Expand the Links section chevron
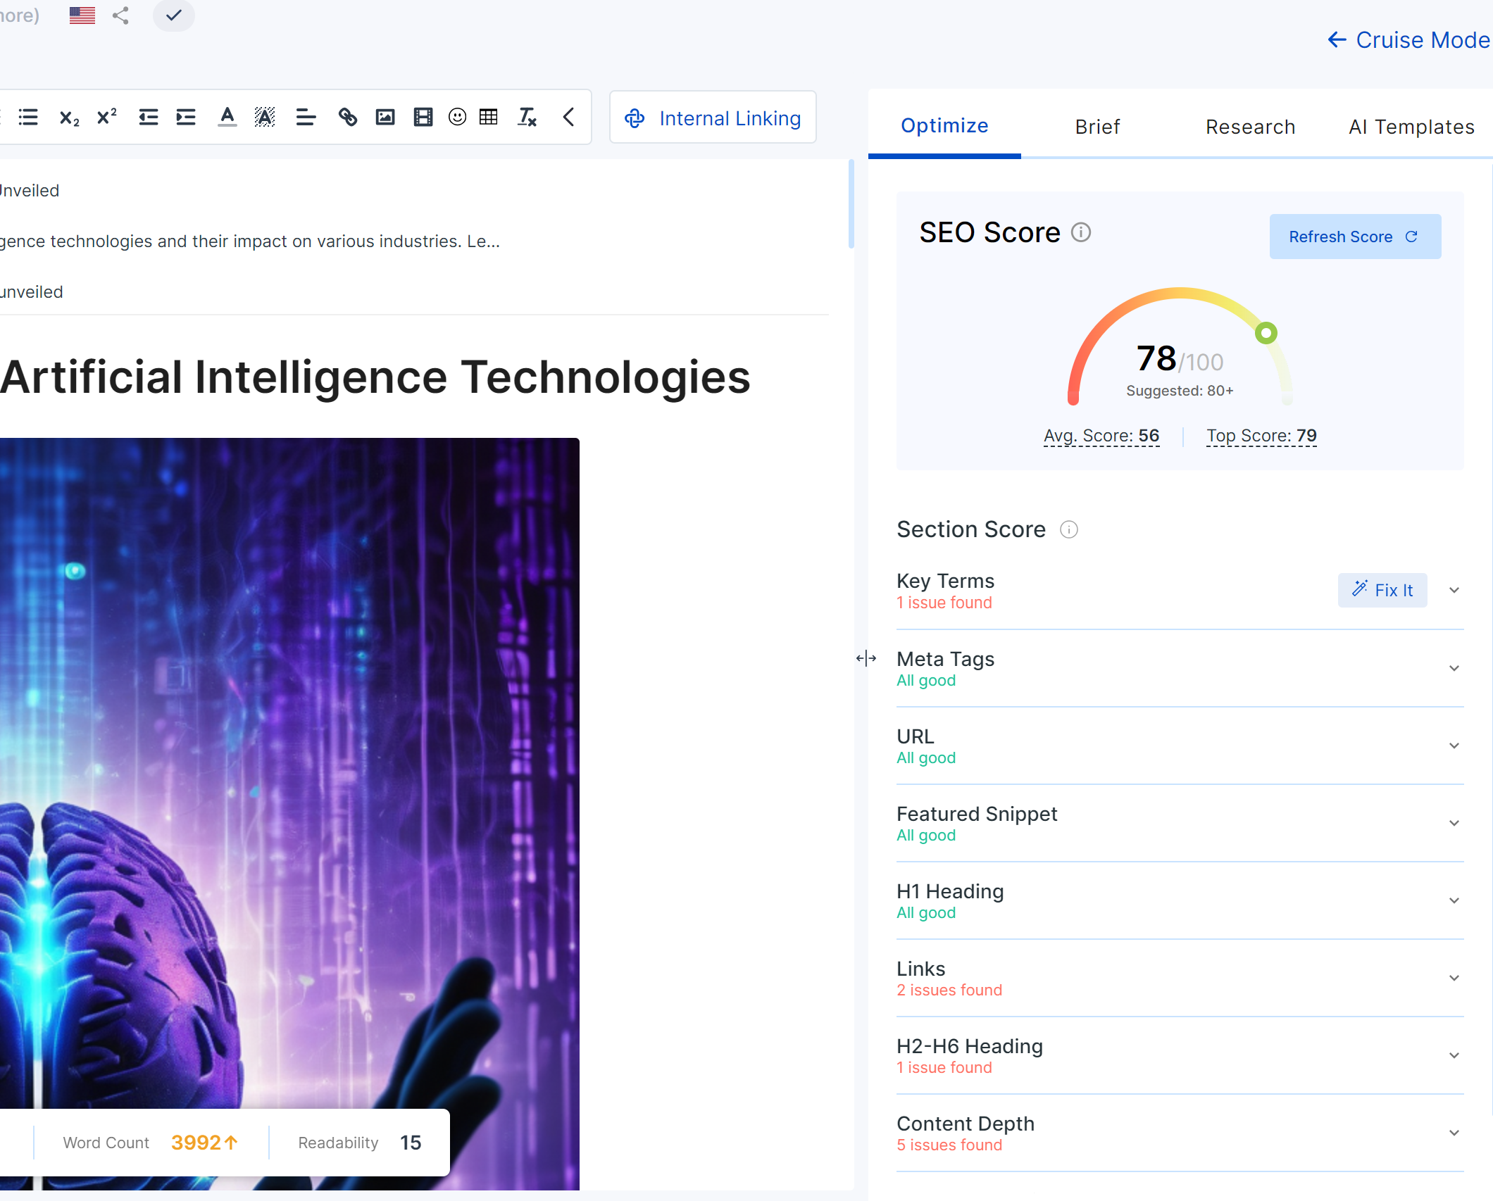The width and height of the screenshot is (1493, 1201). tap(1454, 978)
